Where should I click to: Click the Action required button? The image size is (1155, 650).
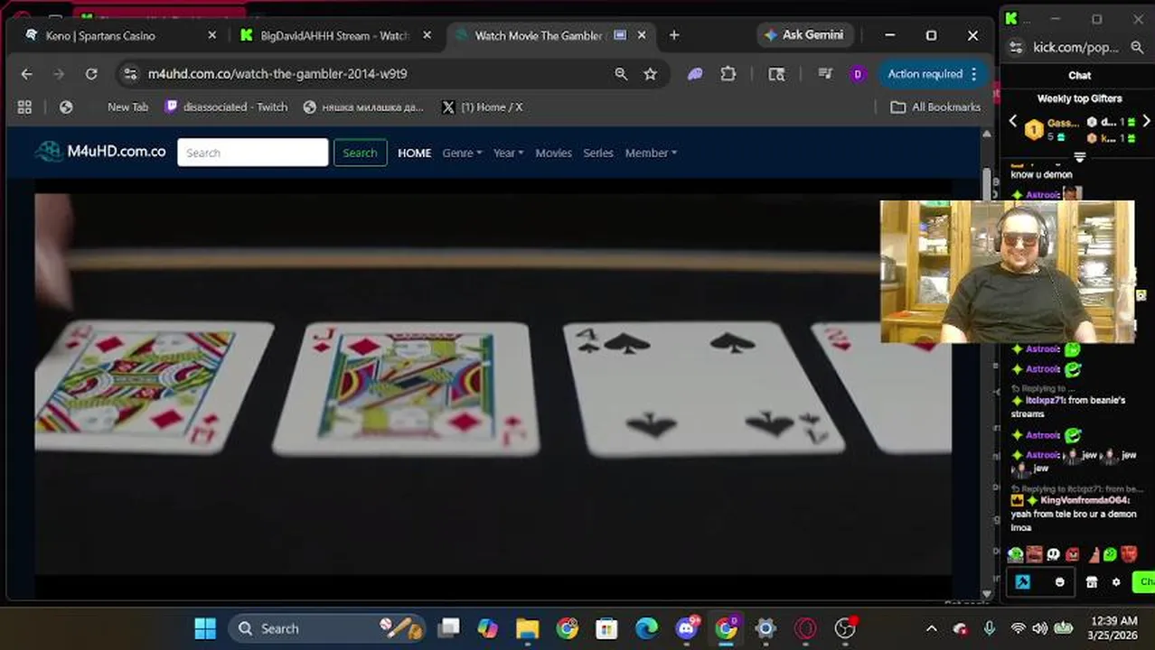pyautogui.click(x=933, y=74)
